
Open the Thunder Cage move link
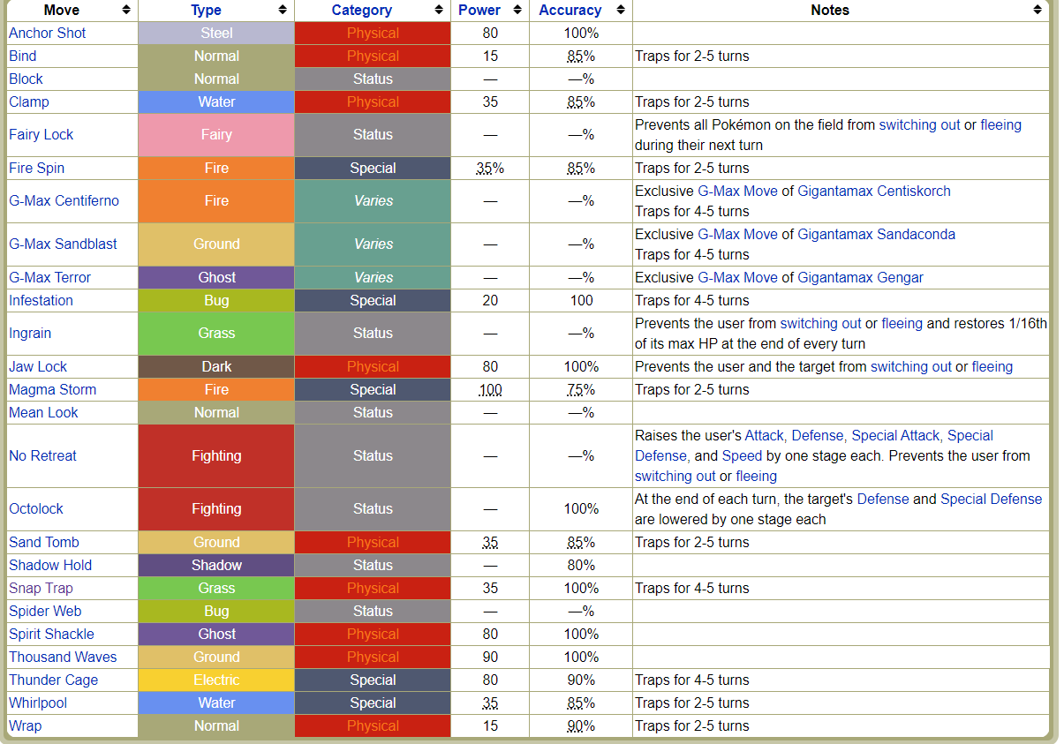click(54, 680)
